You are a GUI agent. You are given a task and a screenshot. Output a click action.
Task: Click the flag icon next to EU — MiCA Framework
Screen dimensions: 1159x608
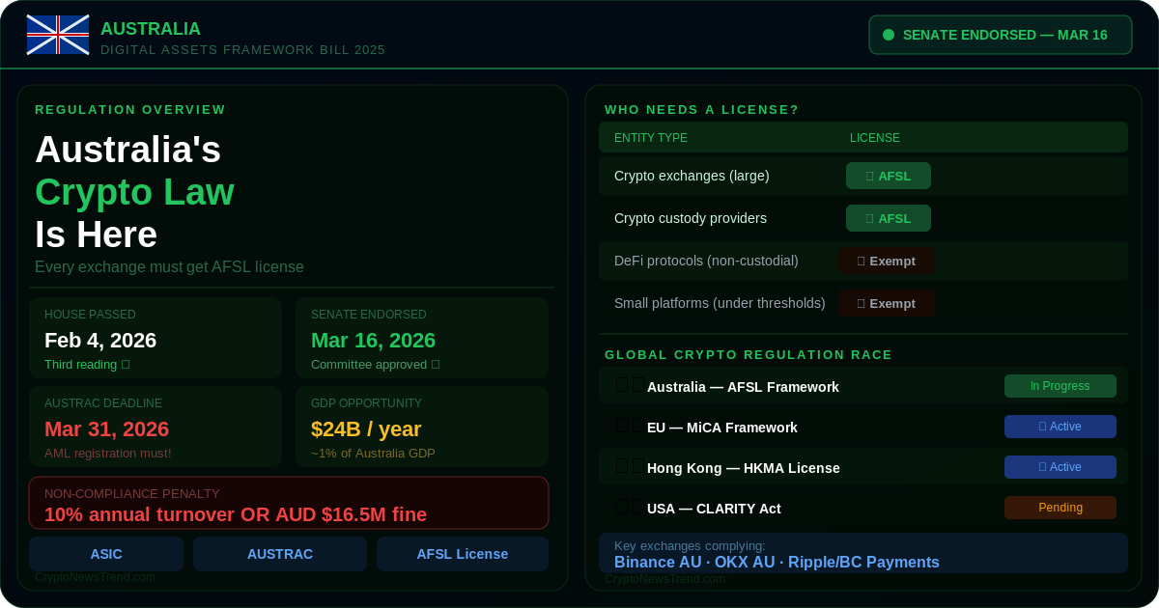(630, 426)
